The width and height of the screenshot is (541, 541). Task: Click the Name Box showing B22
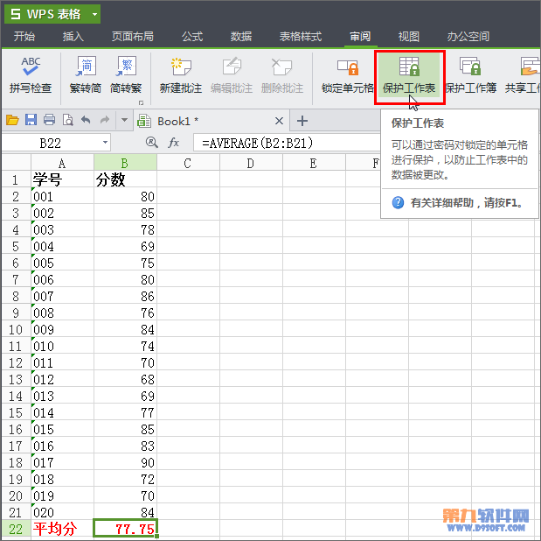pyautogui.click(x=51, y=143)
